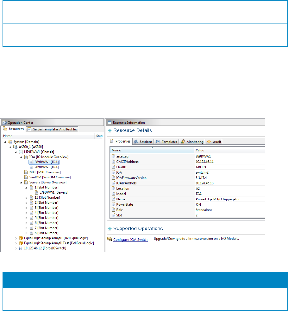The image size is (288, 311).
Task: Sort properties by the Name column header
Action: pos(152,150)
